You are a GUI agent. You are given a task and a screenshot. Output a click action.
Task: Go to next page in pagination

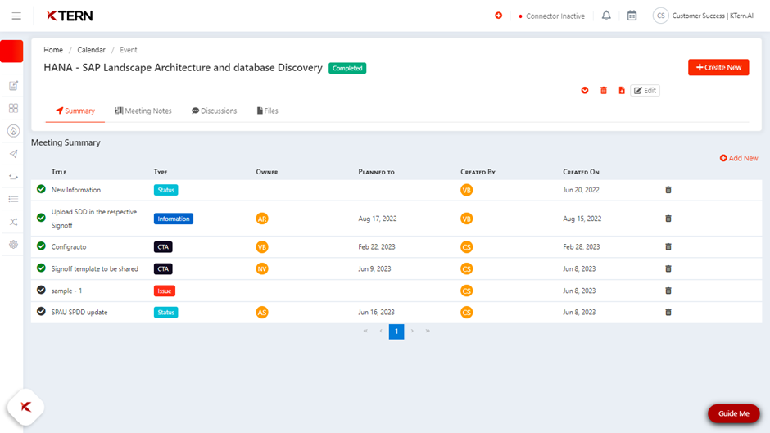[412, 331]
